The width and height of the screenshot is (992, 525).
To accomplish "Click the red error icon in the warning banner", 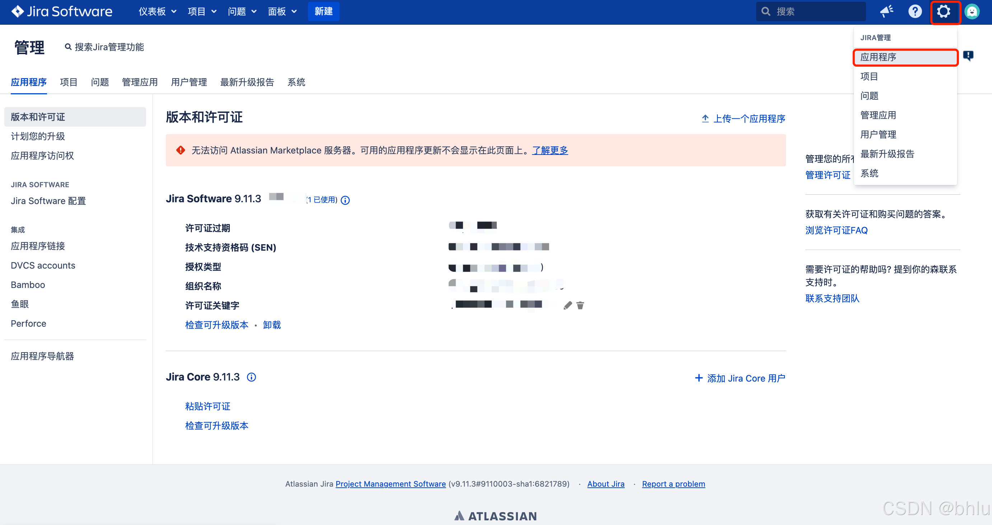I will click(181, 150).
